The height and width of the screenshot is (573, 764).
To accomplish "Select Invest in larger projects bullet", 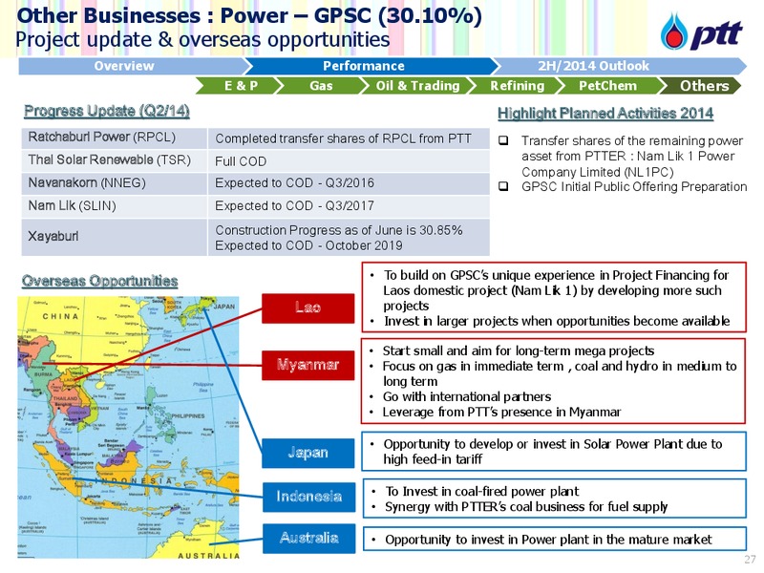I will 557,321.
